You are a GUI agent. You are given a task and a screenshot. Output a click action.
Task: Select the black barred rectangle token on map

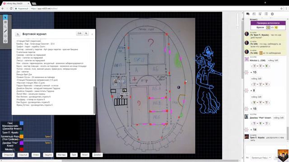pyautogui.click(x=121, y=102)
